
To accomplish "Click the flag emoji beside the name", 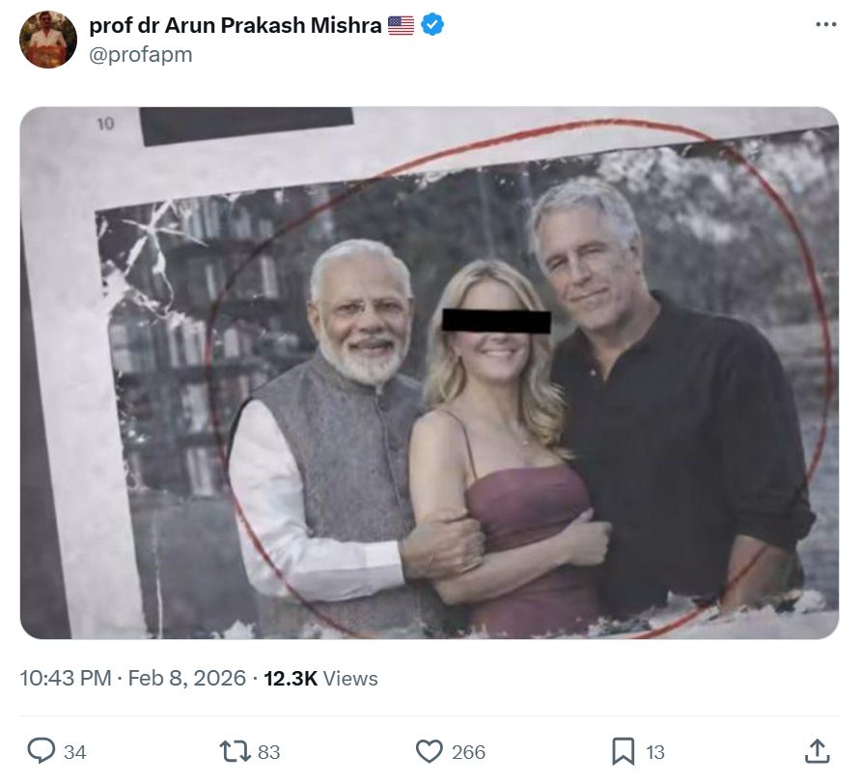I will click(x=401, y=26).
